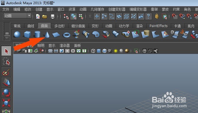Viewport: 198px width, 113px height.
Task: Toggle X-ray display in panel toolbar
Action: (x=145, y=51)
